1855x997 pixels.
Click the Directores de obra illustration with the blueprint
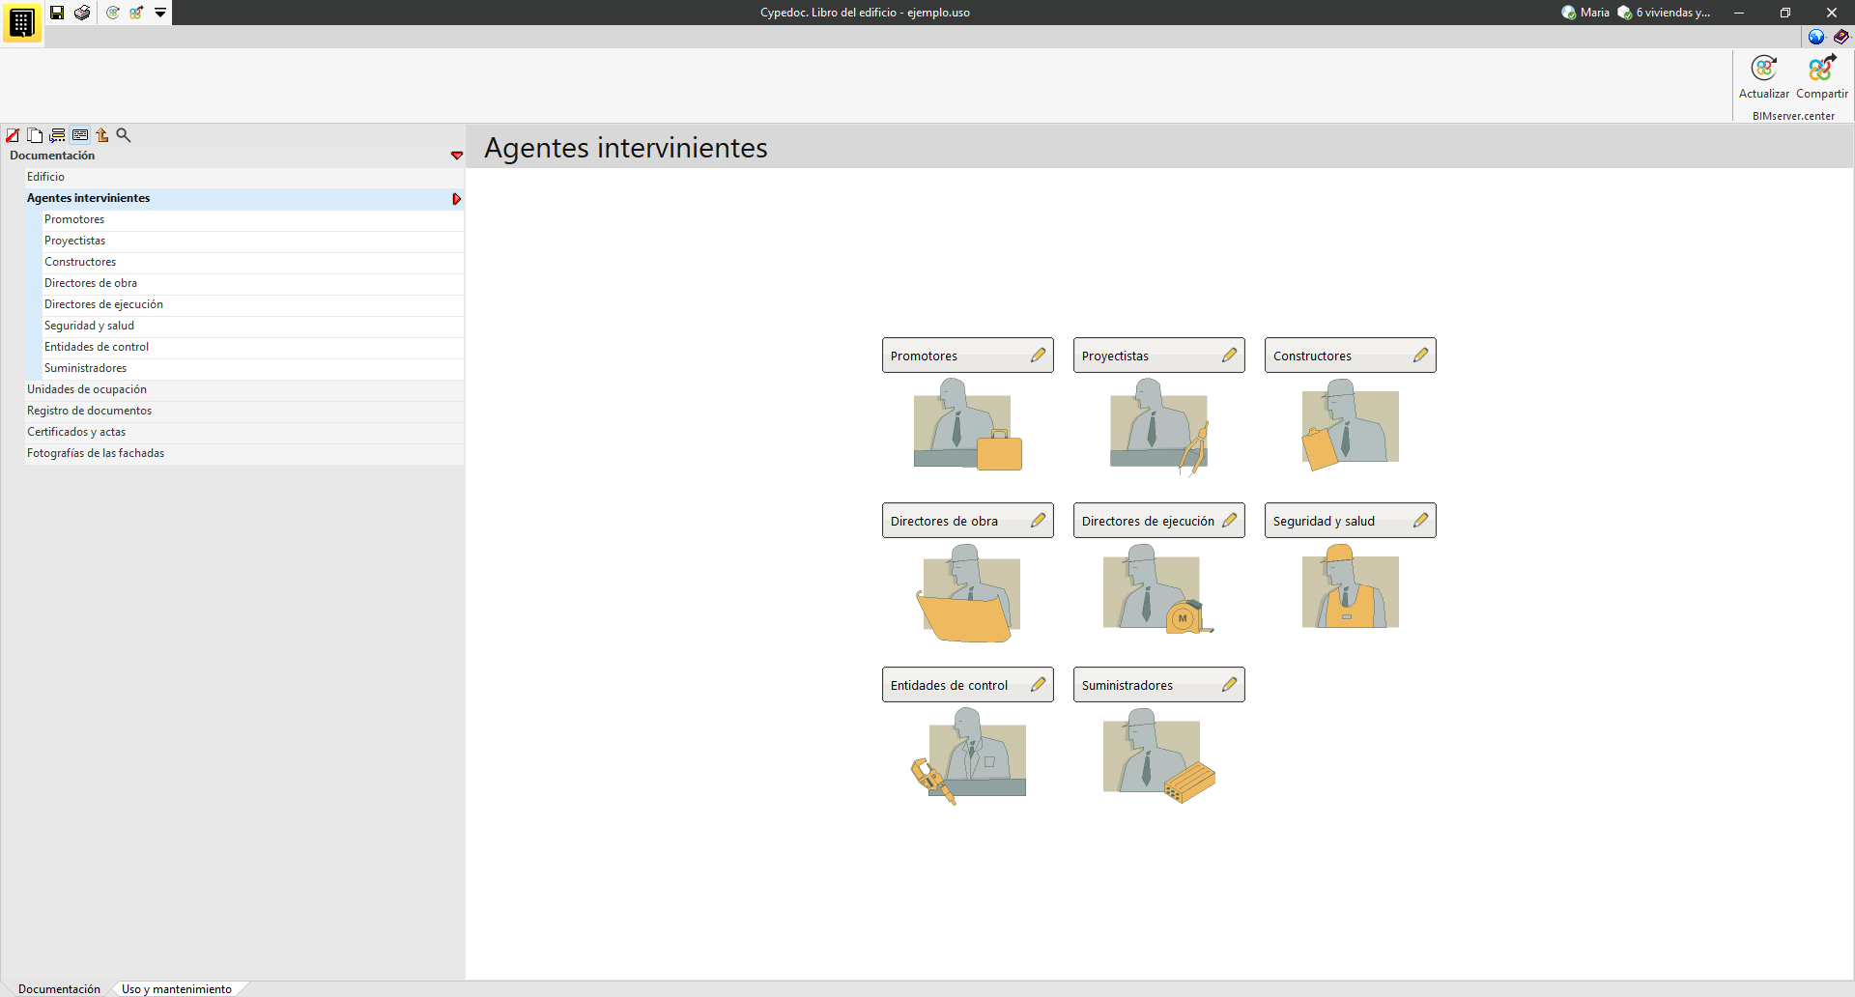[968, 593]
